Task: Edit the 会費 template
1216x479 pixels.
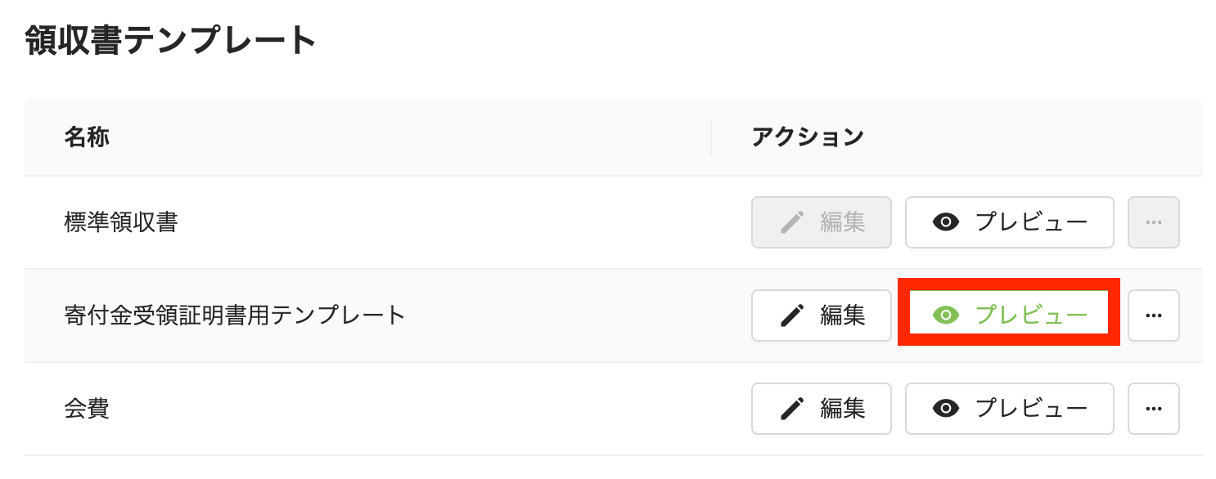Action: coord(822,409)
